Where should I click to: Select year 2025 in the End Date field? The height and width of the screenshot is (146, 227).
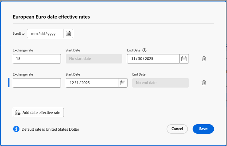click(x=149, y=59)
